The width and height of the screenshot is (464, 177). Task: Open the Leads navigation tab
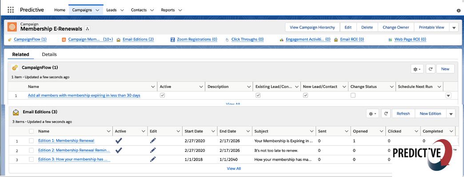[x=112, y=10]
